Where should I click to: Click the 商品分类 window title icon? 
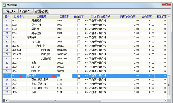coord(4,5)
